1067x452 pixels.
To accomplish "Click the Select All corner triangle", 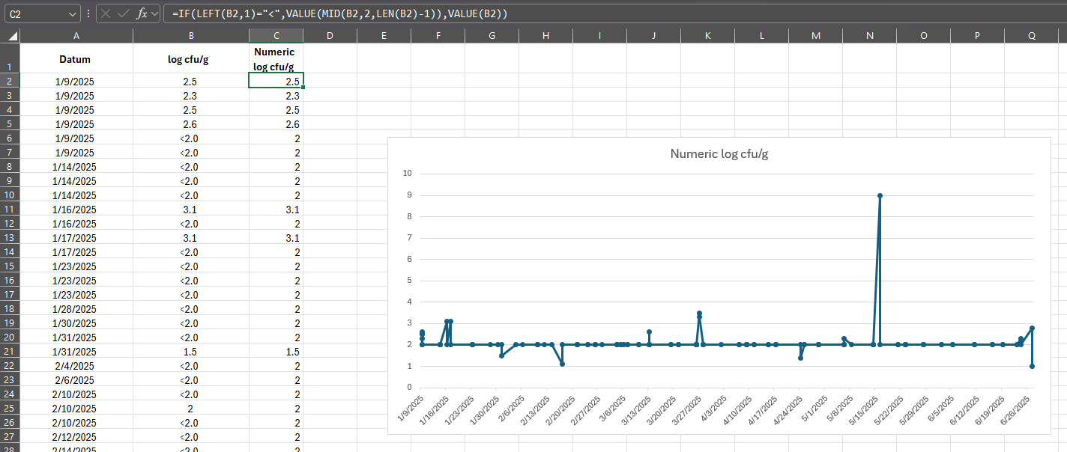I will click(x=13, y=36).
